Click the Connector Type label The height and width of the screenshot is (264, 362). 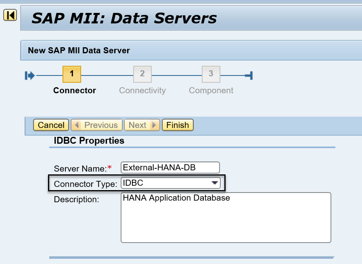tap(86, 184)
